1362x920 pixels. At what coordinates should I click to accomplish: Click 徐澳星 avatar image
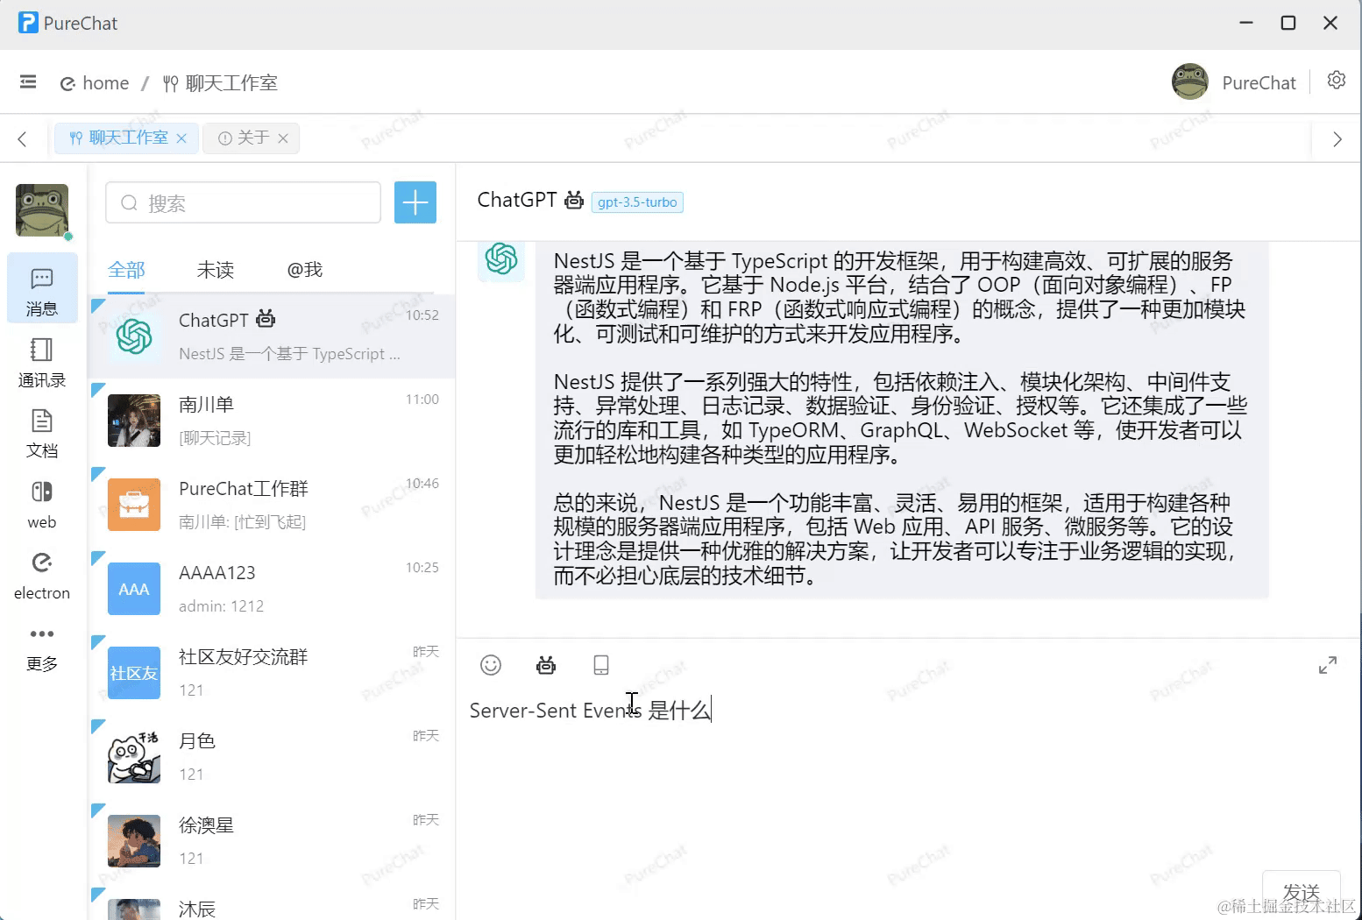coord(134,841)
